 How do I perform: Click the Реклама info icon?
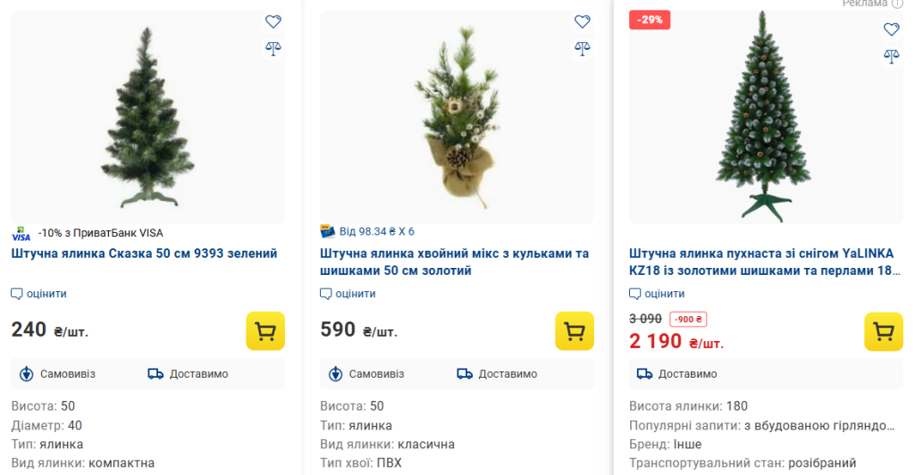(x=897, y=4)
